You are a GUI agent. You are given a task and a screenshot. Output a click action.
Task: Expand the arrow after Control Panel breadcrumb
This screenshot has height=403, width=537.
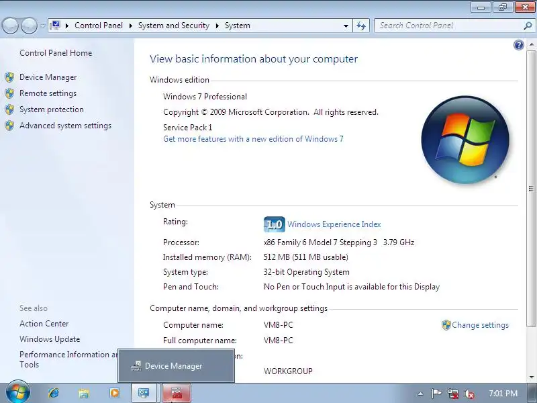130,26
